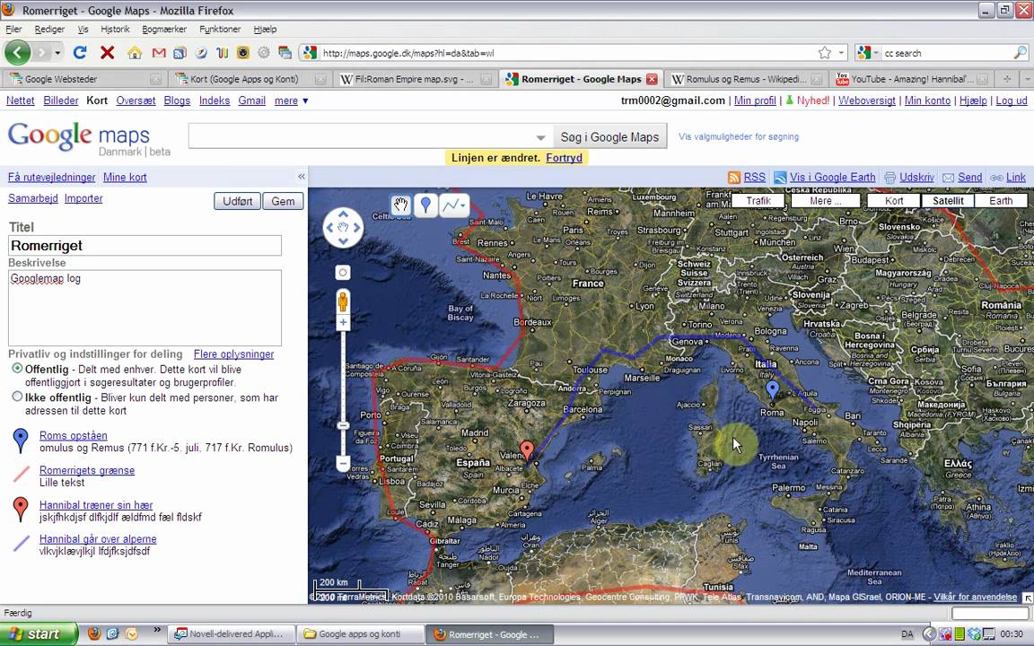Open the Romerrigets grænse link
This screenshot has width=1034, height=646.
87,470
